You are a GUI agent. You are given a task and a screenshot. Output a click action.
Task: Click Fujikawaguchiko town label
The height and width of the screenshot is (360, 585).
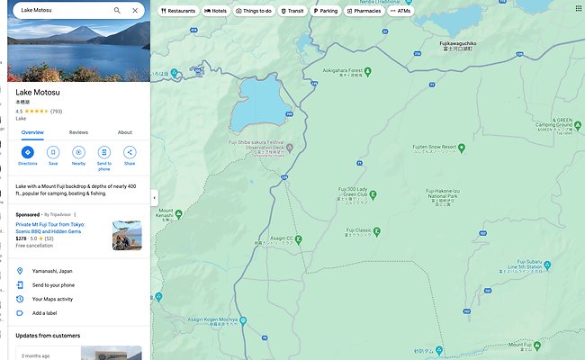coord(458,46)
